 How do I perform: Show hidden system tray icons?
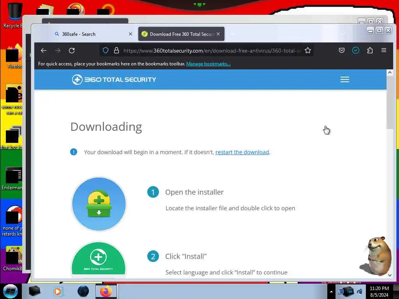[x=331, y=292]
